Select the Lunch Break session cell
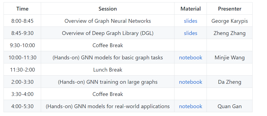 (108, 70)
